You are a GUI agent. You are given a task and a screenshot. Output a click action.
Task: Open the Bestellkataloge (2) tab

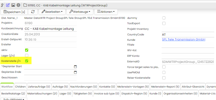pyautogui.click(x=13, y=94)
